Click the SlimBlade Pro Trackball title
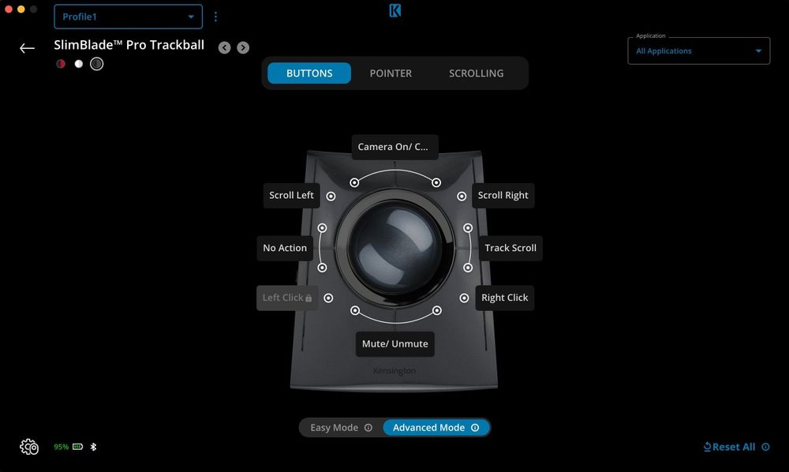Image resolution: width=789 pixels, height=472 pixels. [x=129, y=45]
